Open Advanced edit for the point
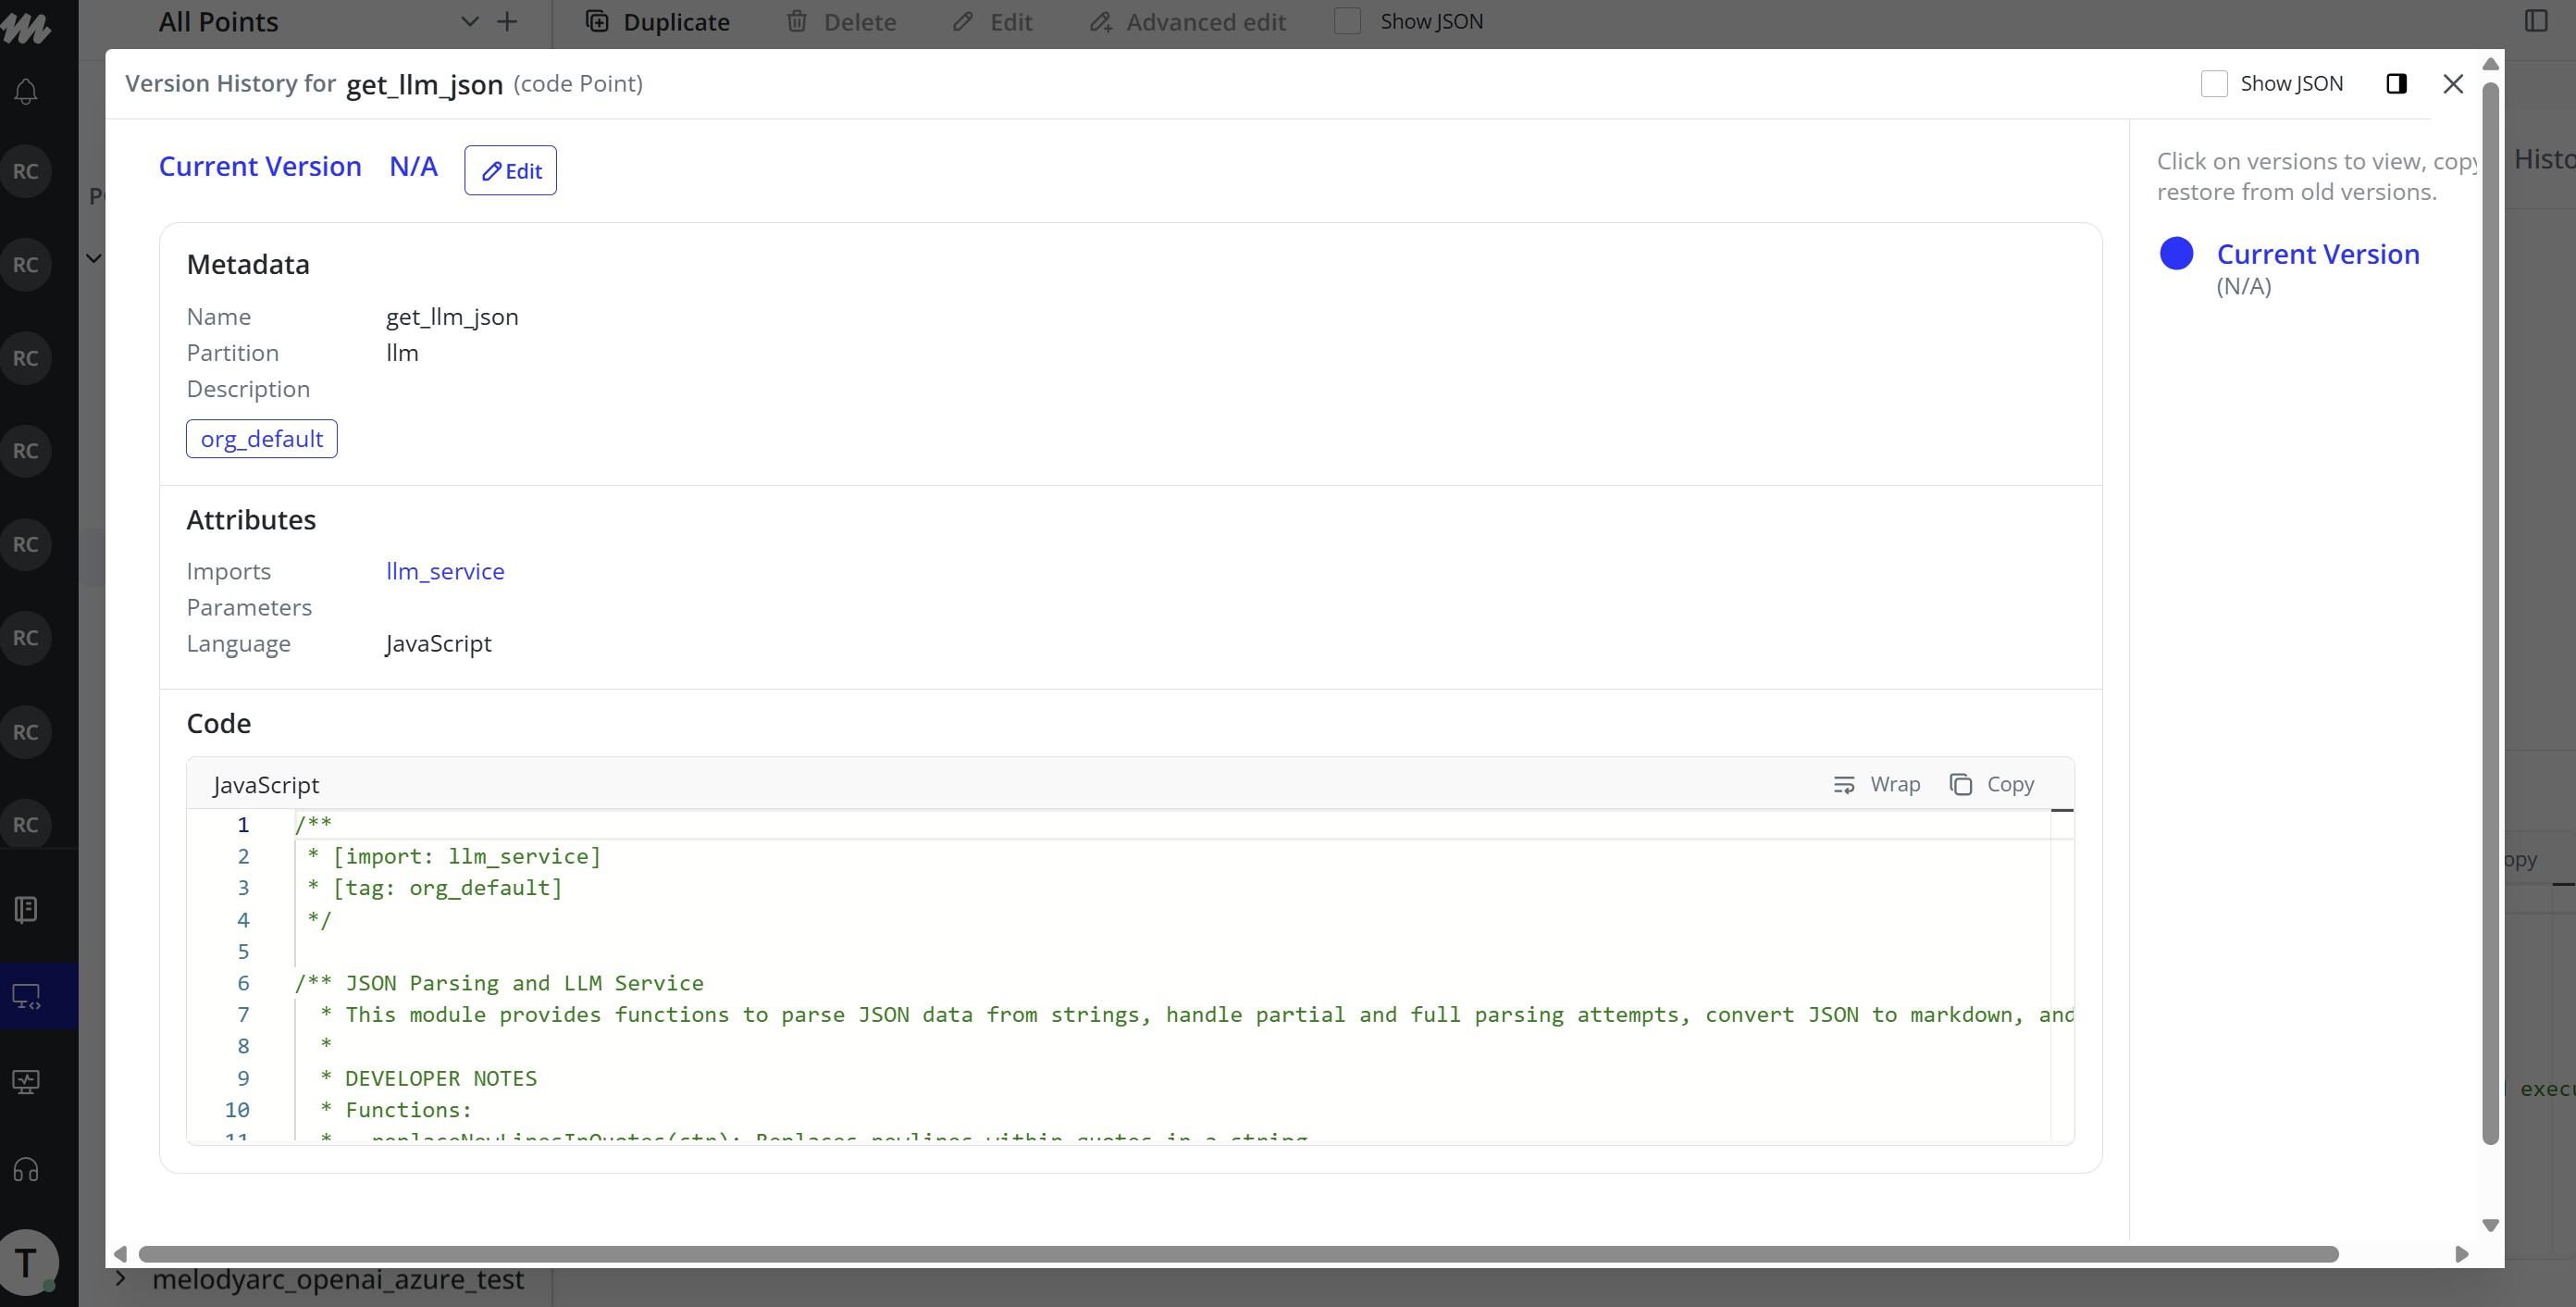This screenshot has width=2576, height=1307. (x=1186, y=21)
